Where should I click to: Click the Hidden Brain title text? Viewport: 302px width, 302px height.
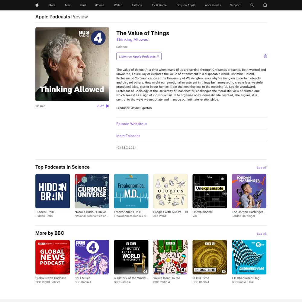44,212
